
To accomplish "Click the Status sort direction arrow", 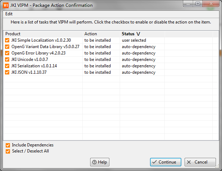I will 138,34.
